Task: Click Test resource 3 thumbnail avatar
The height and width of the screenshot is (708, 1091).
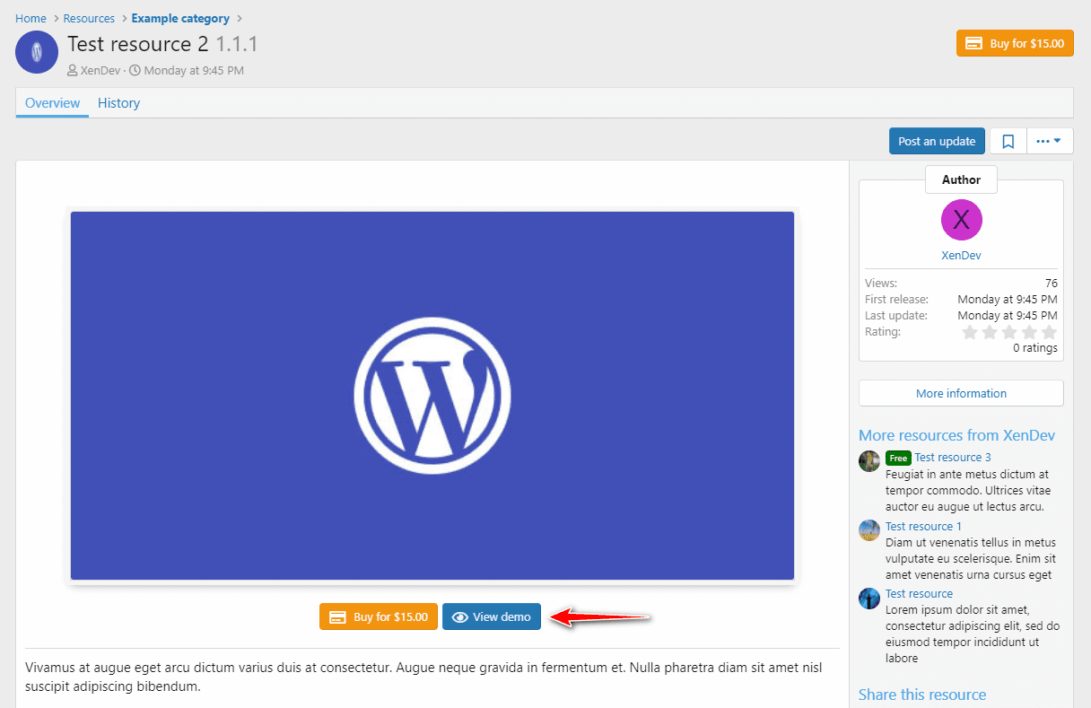Action: [x=869, y=461]
